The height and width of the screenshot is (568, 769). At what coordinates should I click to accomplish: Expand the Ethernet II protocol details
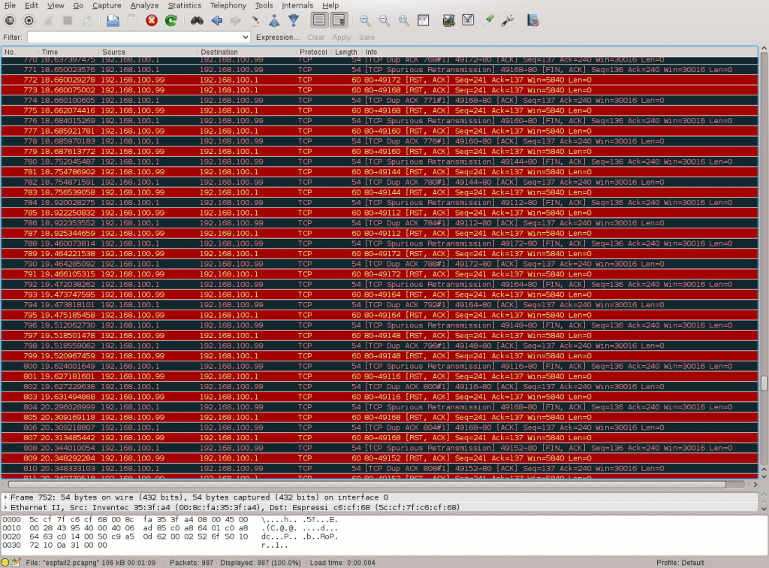coord(6,507)
